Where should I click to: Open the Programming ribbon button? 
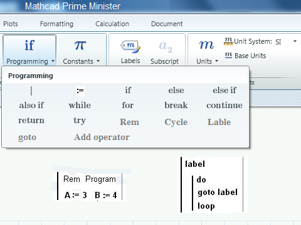29,50
